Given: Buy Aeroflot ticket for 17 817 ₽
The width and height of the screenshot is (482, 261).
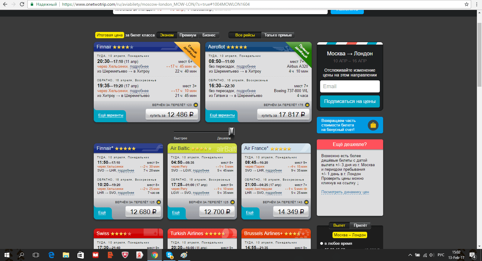Looking at the screenshot, I should click(283, 115).
